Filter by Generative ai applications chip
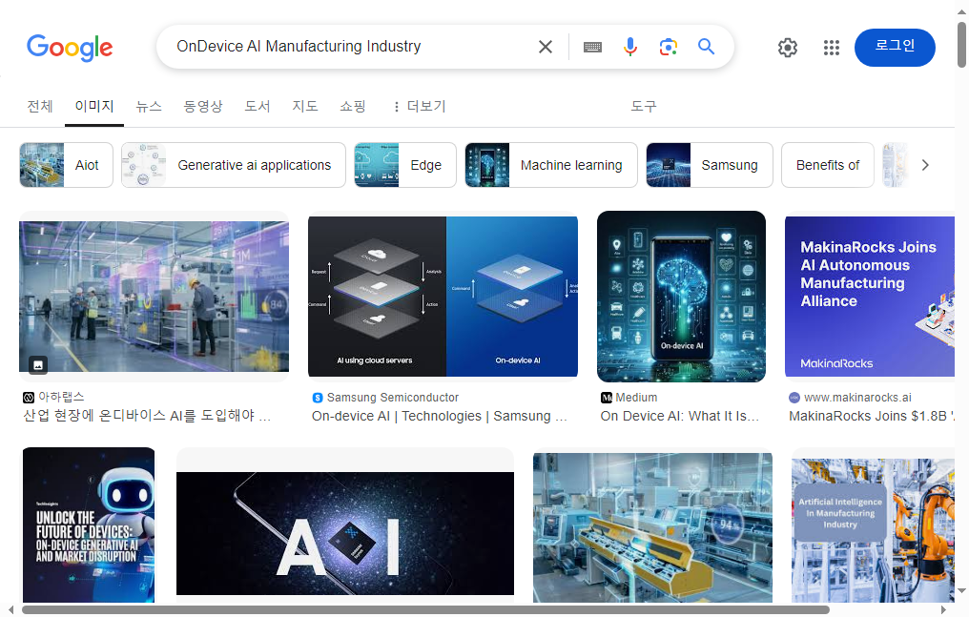This screenshot has height=617, width=969. 234,165
